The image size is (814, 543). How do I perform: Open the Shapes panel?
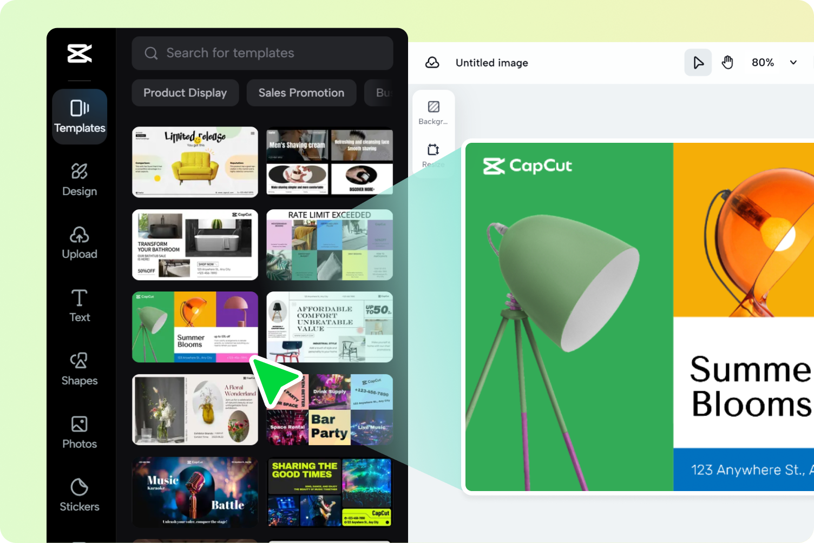80,369
